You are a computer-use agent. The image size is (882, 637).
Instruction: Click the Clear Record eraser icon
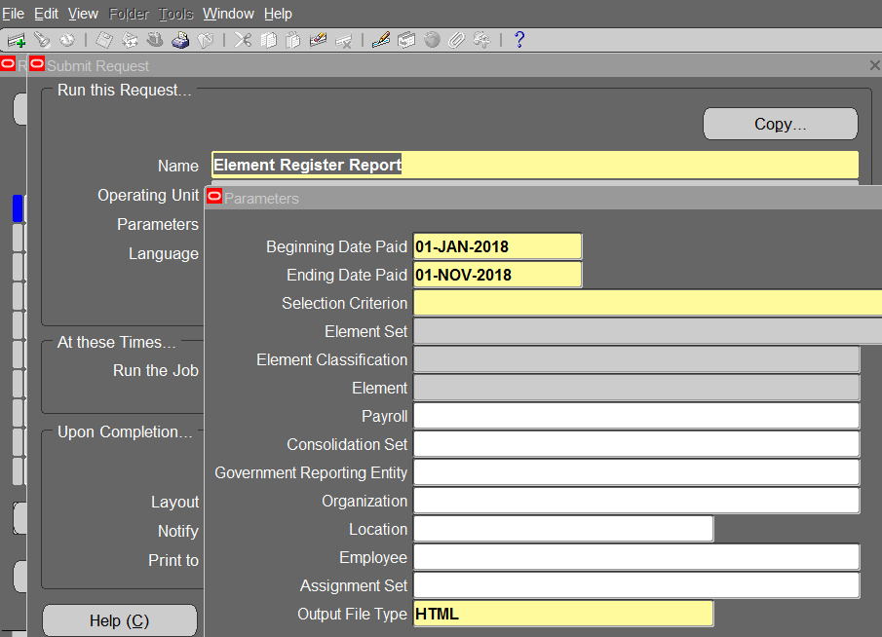[318, 40]
